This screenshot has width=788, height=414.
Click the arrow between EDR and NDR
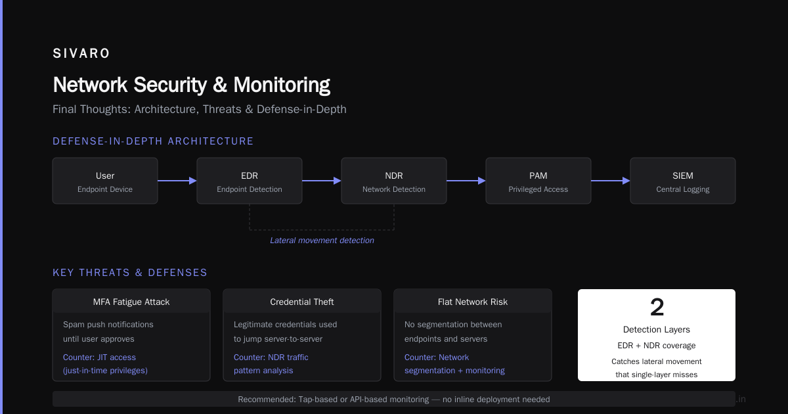[322, 181]
